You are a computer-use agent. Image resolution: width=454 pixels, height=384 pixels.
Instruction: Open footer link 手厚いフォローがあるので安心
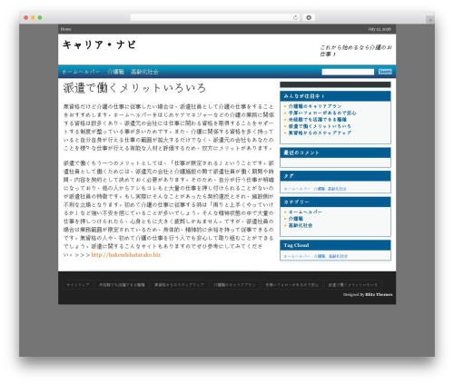point(291,285)
